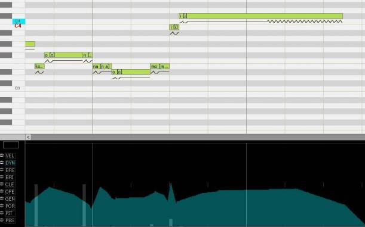
Task: Click the eye icon beside PIT
Action: (x=2, y=213)
